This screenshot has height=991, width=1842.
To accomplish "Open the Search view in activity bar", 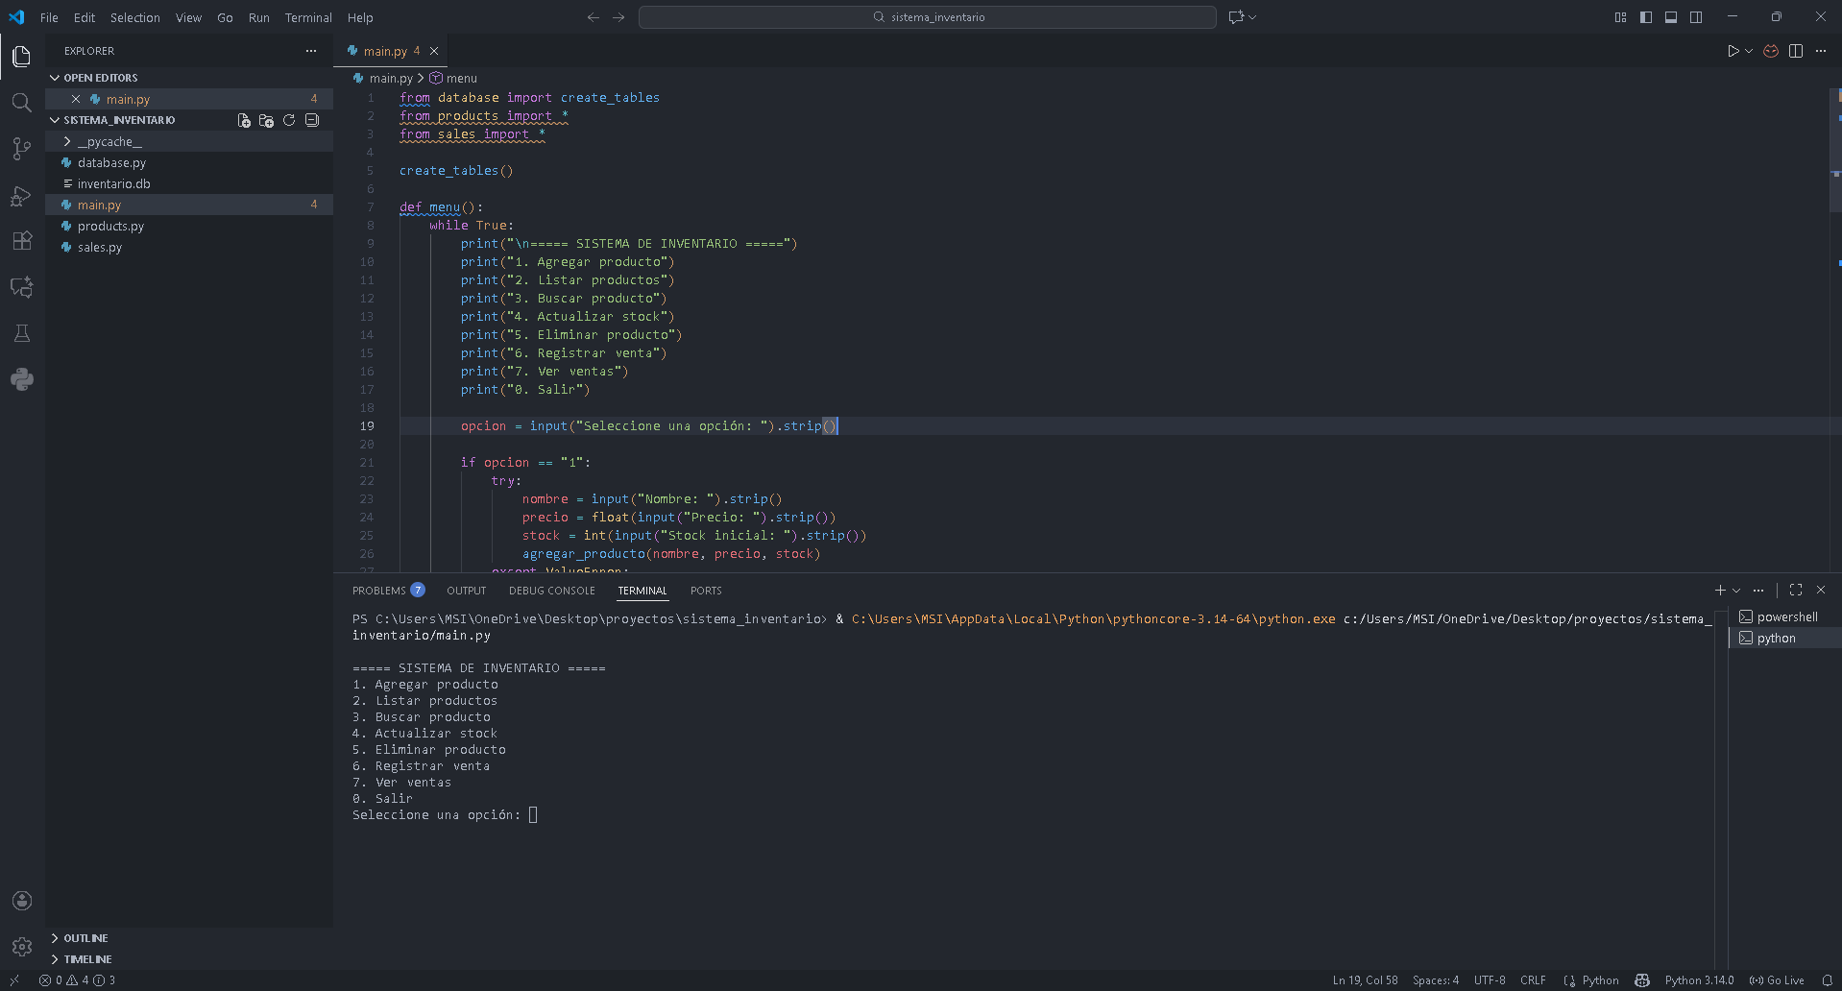I will point(21,103).
